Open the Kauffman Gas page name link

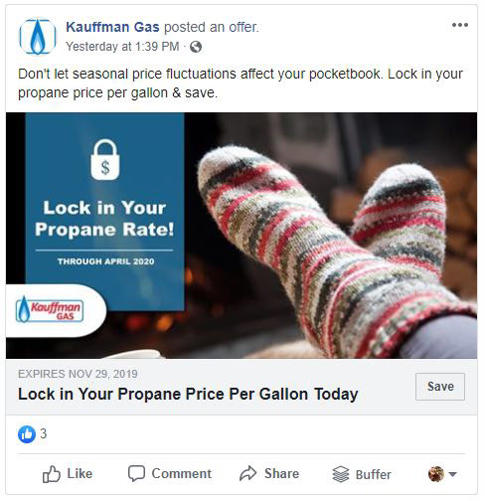point(112,27)
